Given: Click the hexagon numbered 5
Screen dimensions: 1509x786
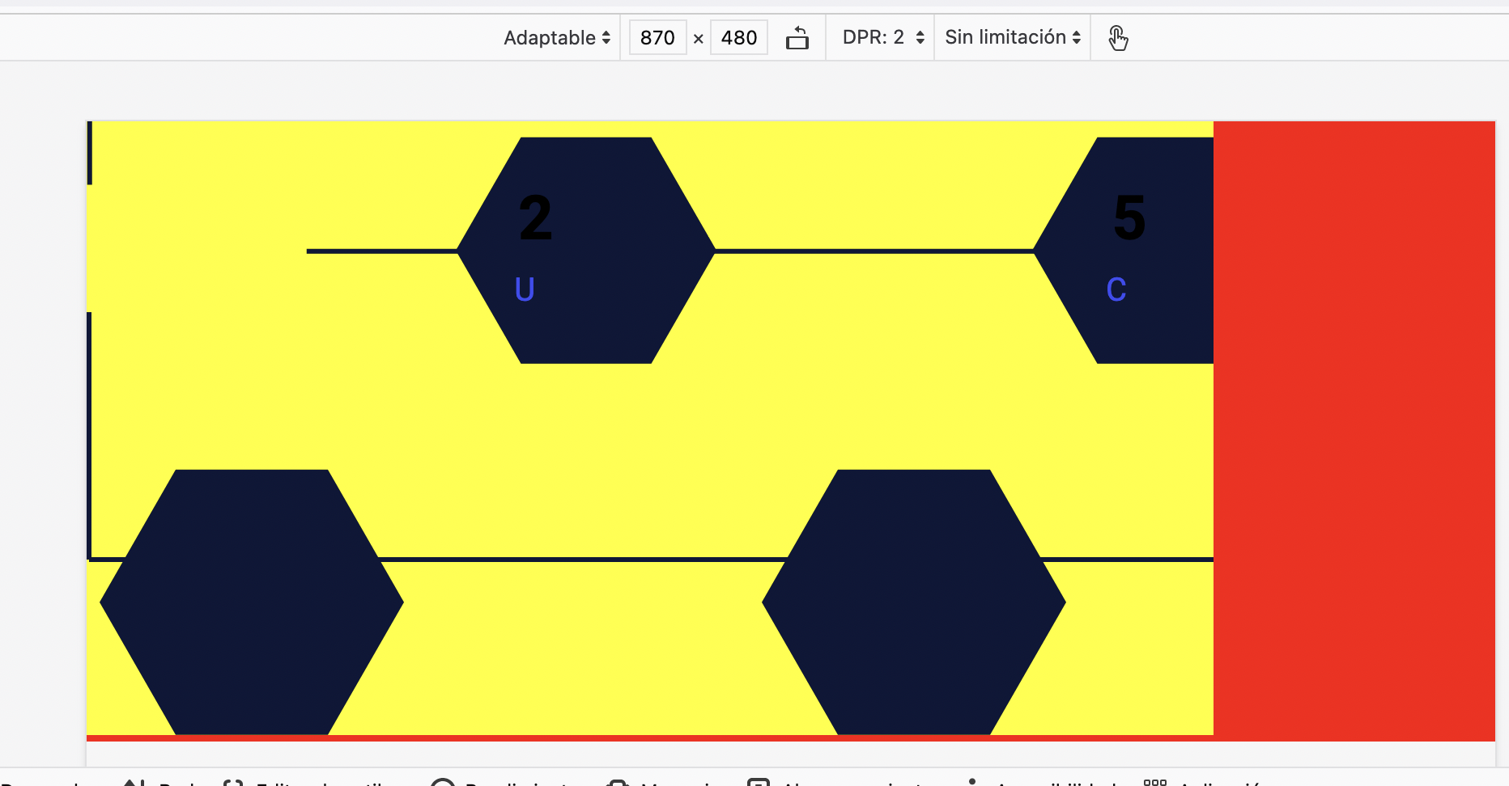Looking at the screenshot, I should (x=1124, y=251).
